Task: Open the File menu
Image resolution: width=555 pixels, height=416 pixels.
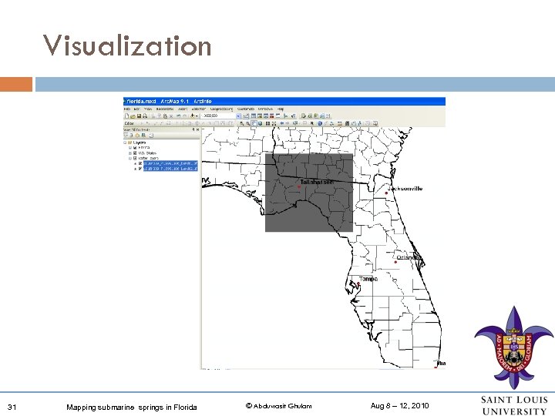Action: pos(126,109)
